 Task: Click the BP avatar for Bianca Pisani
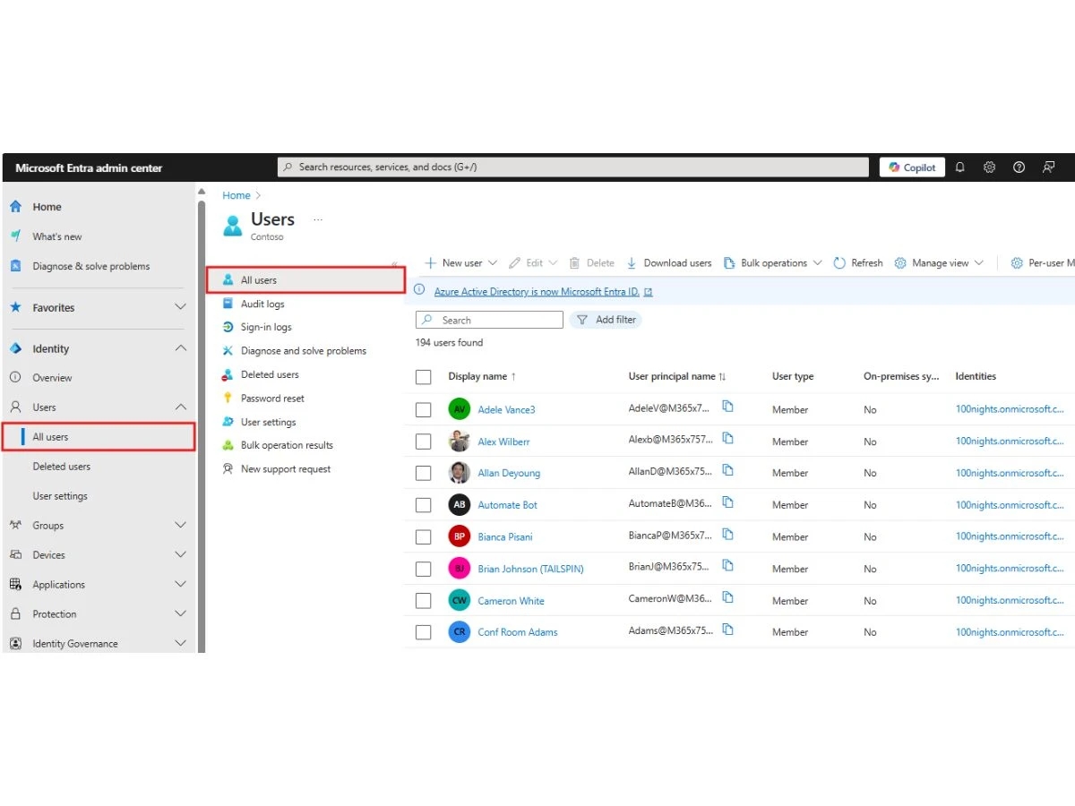point(459,536)
